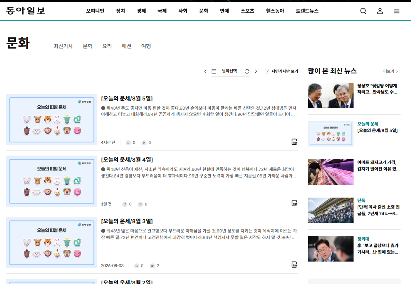
Task: Select the 요리 sub-tab
Action: [107, 46]
